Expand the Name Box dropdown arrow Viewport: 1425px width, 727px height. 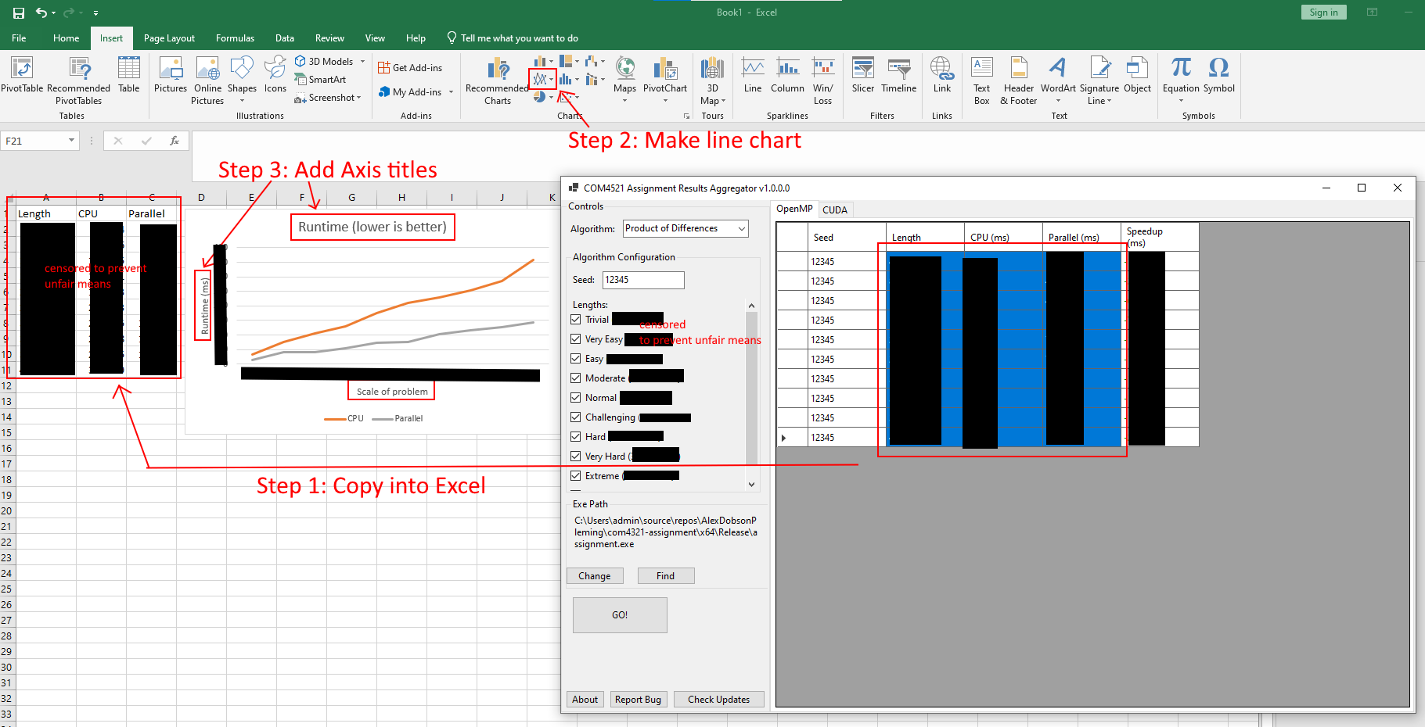tap(71, 141)
